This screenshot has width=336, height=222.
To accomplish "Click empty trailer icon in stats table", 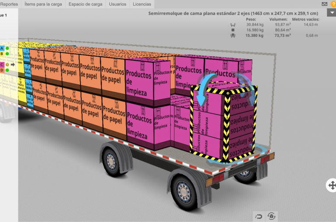I will pos(233,25).
